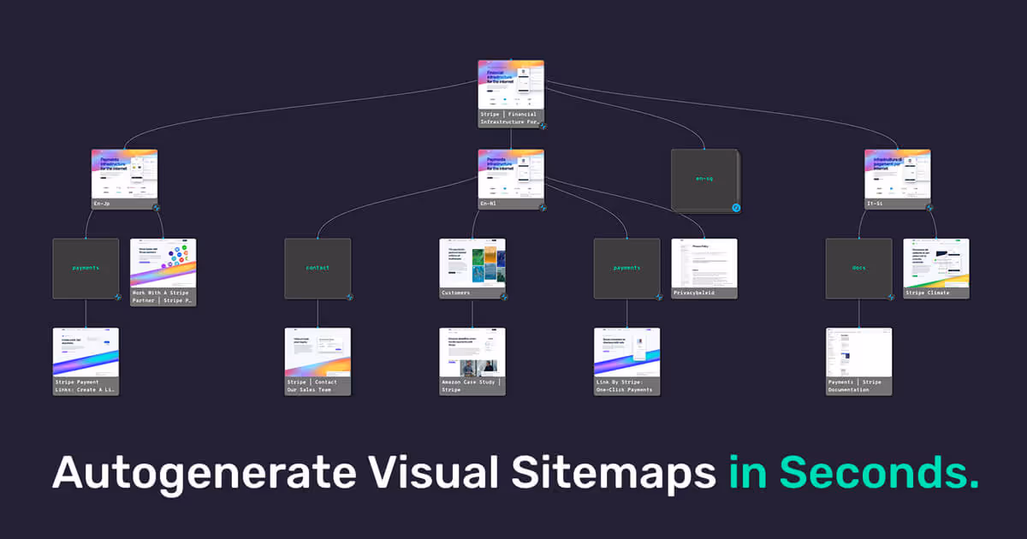This screenshot has width=1027, height=539.
Task: Click the spinner icon on the contact node
Action: tap(351, 297)
